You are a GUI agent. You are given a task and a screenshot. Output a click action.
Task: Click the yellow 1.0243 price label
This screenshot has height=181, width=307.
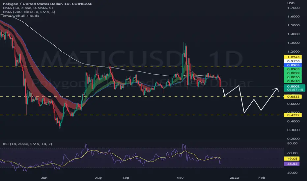293,57
